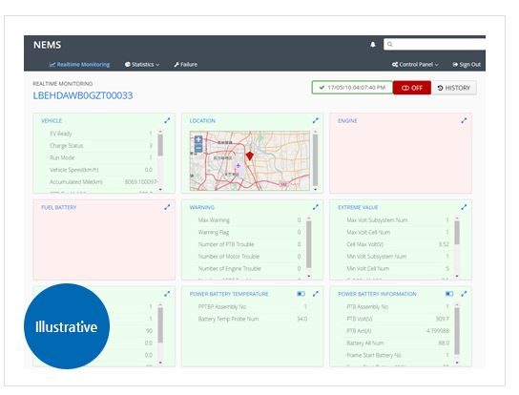519x395 pixels.
Task: Zoom in on the location map
Action: pyautogui.click(x=198, y=139)
